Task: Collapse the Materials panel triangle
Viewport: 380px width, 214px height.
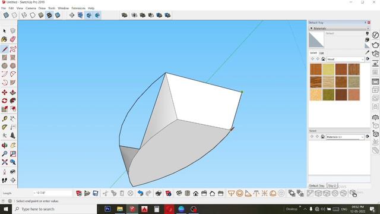Action: (x=311, y=29)
